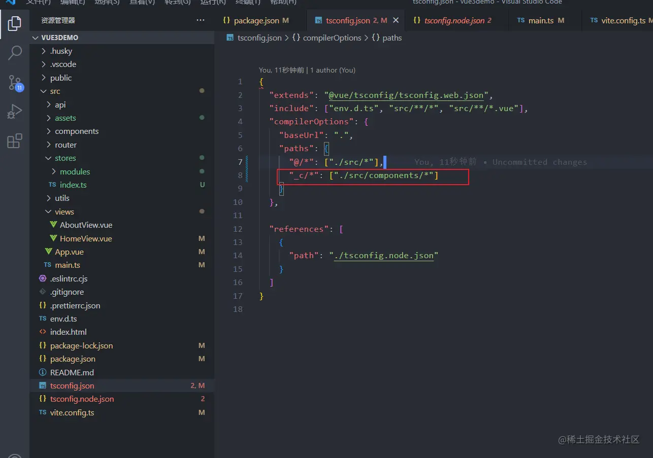This screenshot has height=458, width=653.
Task: Open Run and Debug view
Action: point(15,111)
